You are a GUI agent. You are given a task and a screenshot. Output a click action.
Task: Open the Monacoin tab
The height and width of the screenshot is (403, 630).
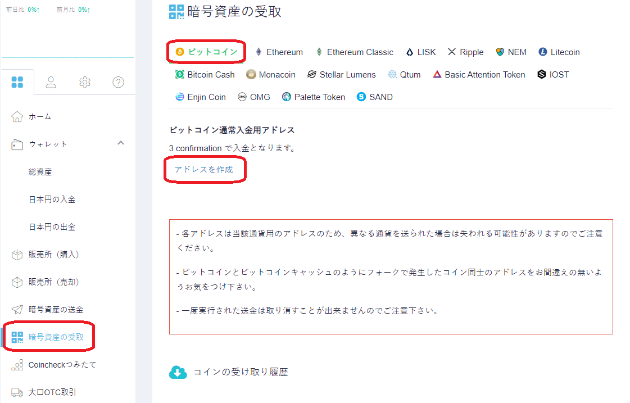coord(271,75)
